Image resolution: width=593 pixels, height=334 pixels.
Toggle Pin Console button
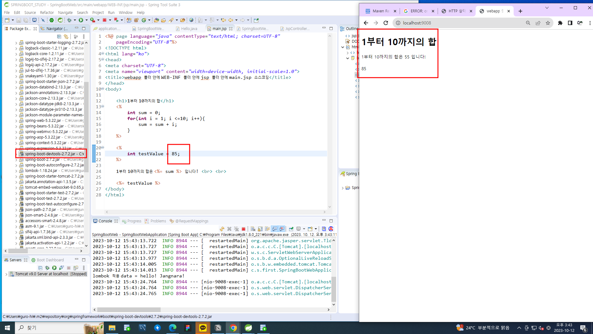(291, 229)
